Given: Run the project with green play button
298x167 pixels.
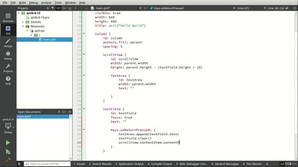Looking at the screenshot, I should (8, 142).
